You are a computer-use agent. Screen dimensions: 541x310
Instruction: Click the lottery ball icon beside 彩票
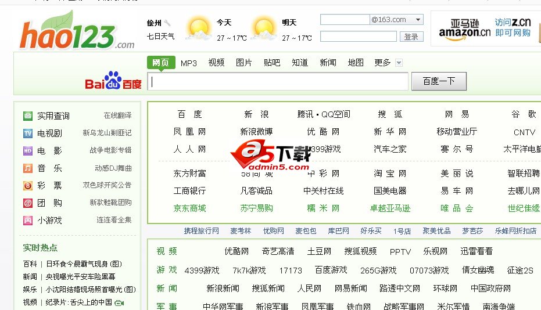(x=28, y=186)
